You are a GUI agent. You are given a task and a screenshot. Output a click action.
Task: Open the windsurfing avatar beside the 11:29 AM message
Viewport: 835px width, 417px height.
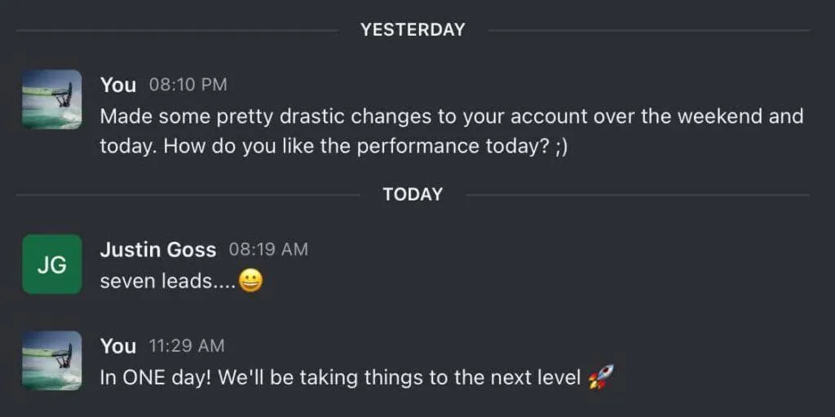51,361
